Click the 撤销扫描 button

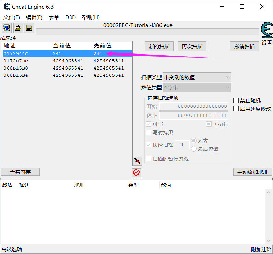tap(245, 47)
